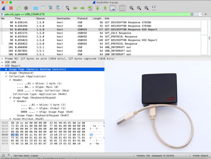Screen dimensions: 211x159
Task: Zoom in on packet text
Action: (131, 8)
